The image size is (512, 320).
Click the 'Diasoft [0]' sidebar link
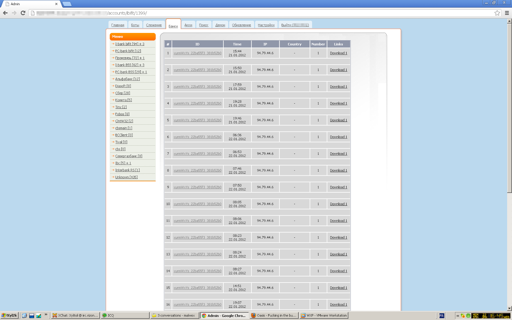click(x=123, y=86)
